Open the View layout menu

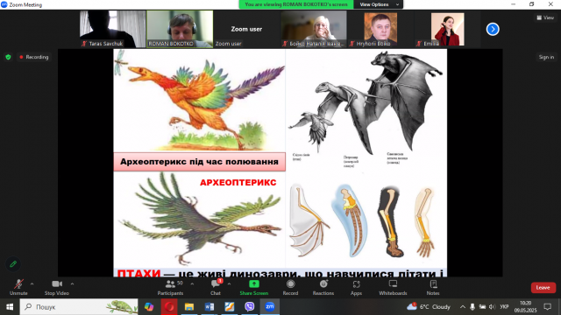[545, 17]
